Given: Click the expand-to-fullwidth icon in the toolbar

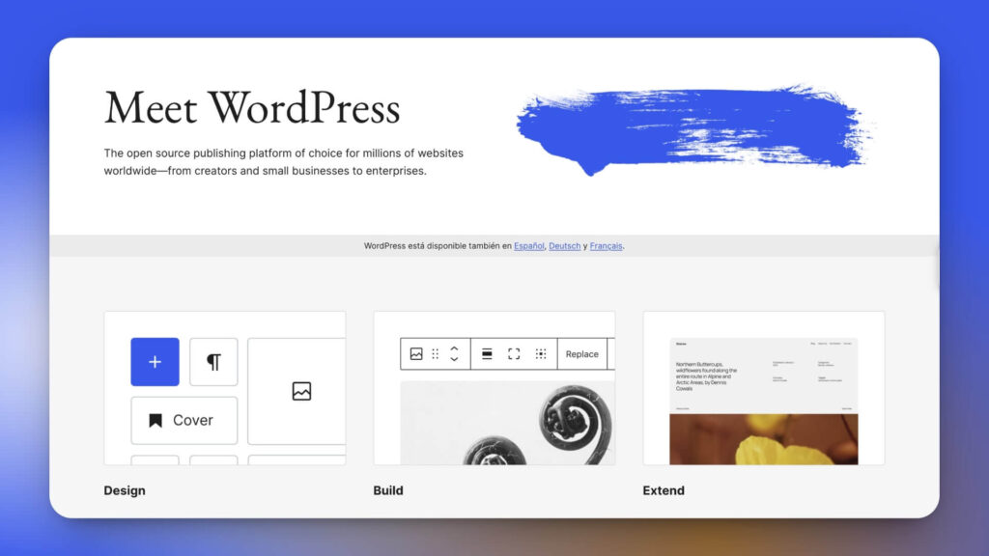Looking at the screenshot, I should tap(515, 353).
